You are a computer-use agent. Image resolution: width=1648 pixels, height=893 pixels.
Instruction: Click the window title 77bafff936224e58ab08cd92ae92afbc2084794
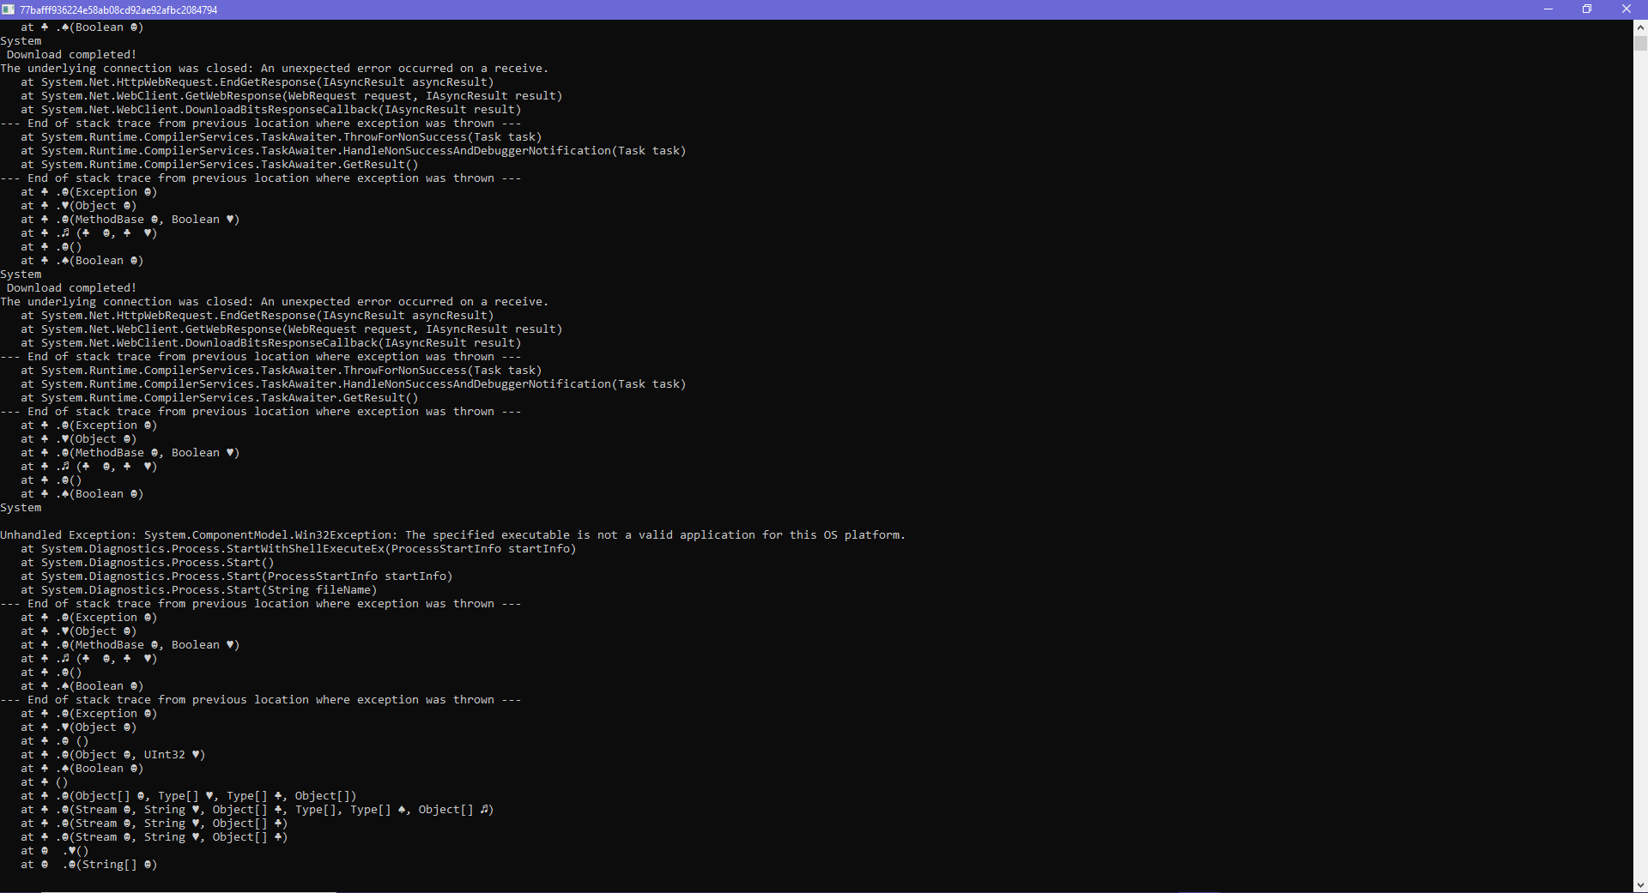(x=118, y=9)
